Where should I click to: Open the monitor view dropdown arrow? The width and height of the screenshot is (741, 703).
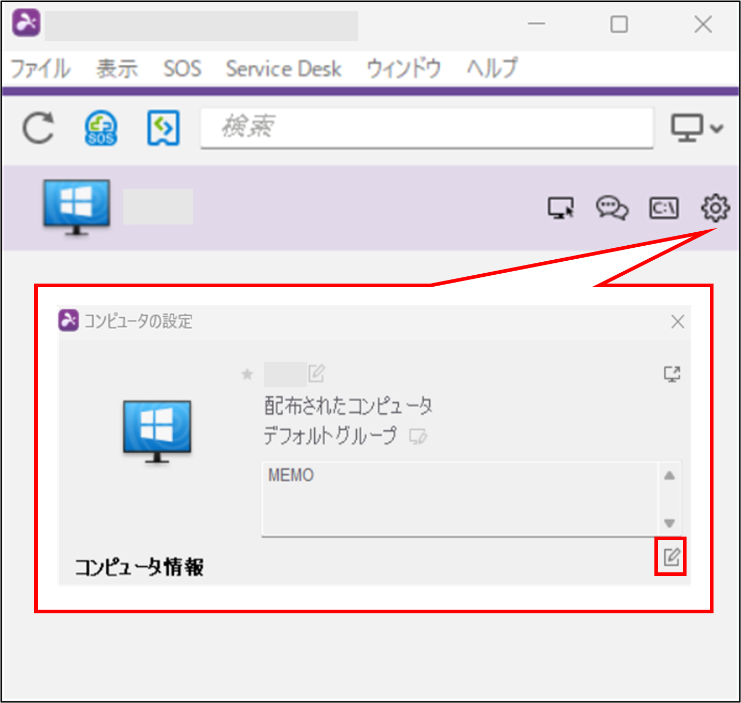717,129
